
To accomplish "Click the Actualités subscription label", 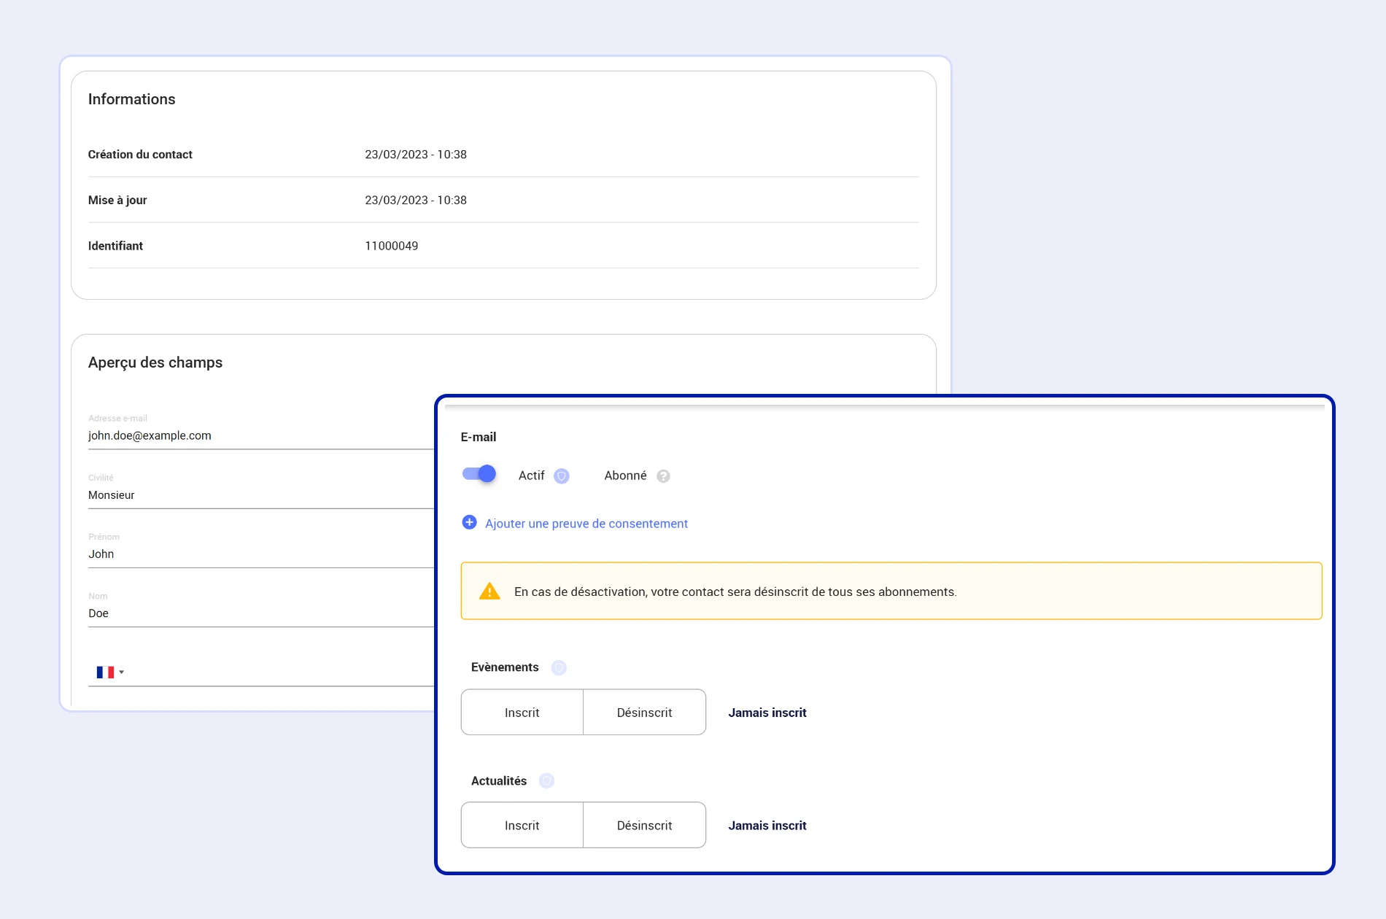I will pos(499,781).
